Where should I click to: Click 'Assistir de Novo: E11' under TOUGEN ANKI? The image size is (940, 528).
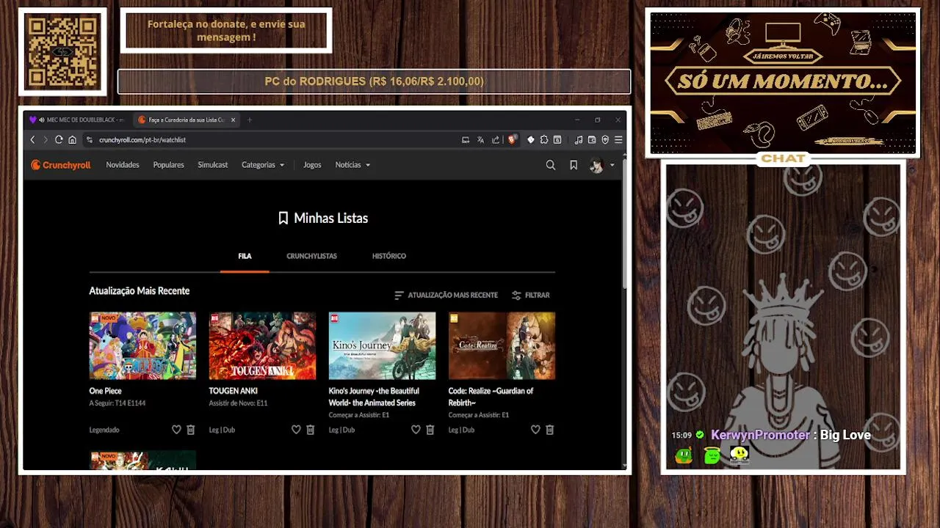point(238,403)
